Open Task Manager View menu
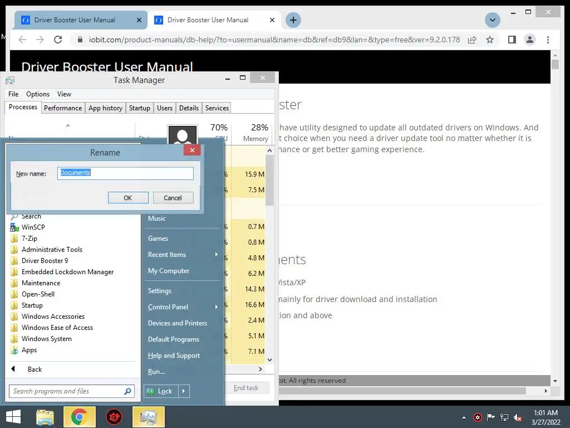 point(64,94)
